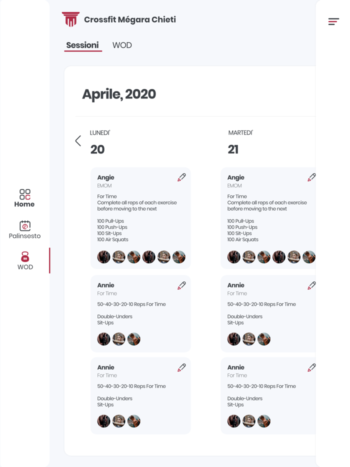Edit Monday's last Annie session

click(181, 367)
